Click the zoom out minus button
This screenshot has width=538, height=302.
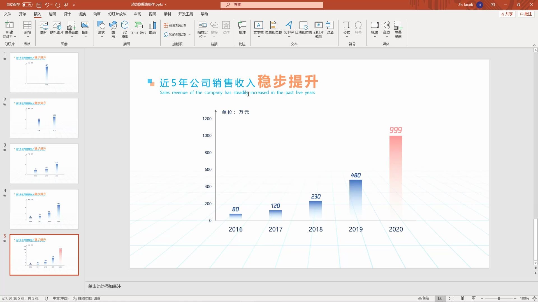(482, 298)
